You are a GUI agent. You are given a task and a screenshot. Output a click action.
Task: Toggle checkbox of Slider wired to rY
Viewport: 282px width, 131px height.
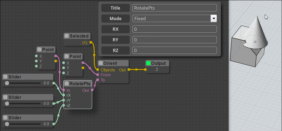(5, 97)
